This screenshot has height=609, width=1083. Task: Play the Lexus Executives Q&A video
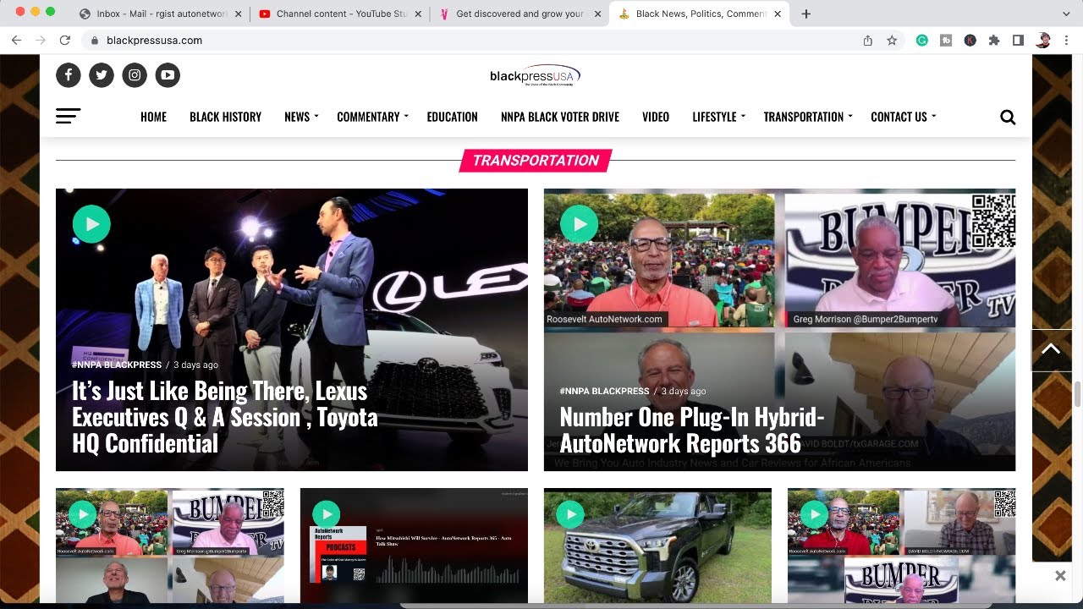pos(91,224)
